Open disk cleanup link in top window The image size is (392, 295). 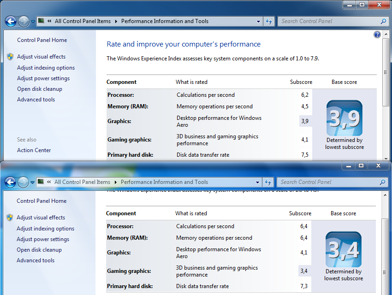pyautogui.click(x=40, y=89)
